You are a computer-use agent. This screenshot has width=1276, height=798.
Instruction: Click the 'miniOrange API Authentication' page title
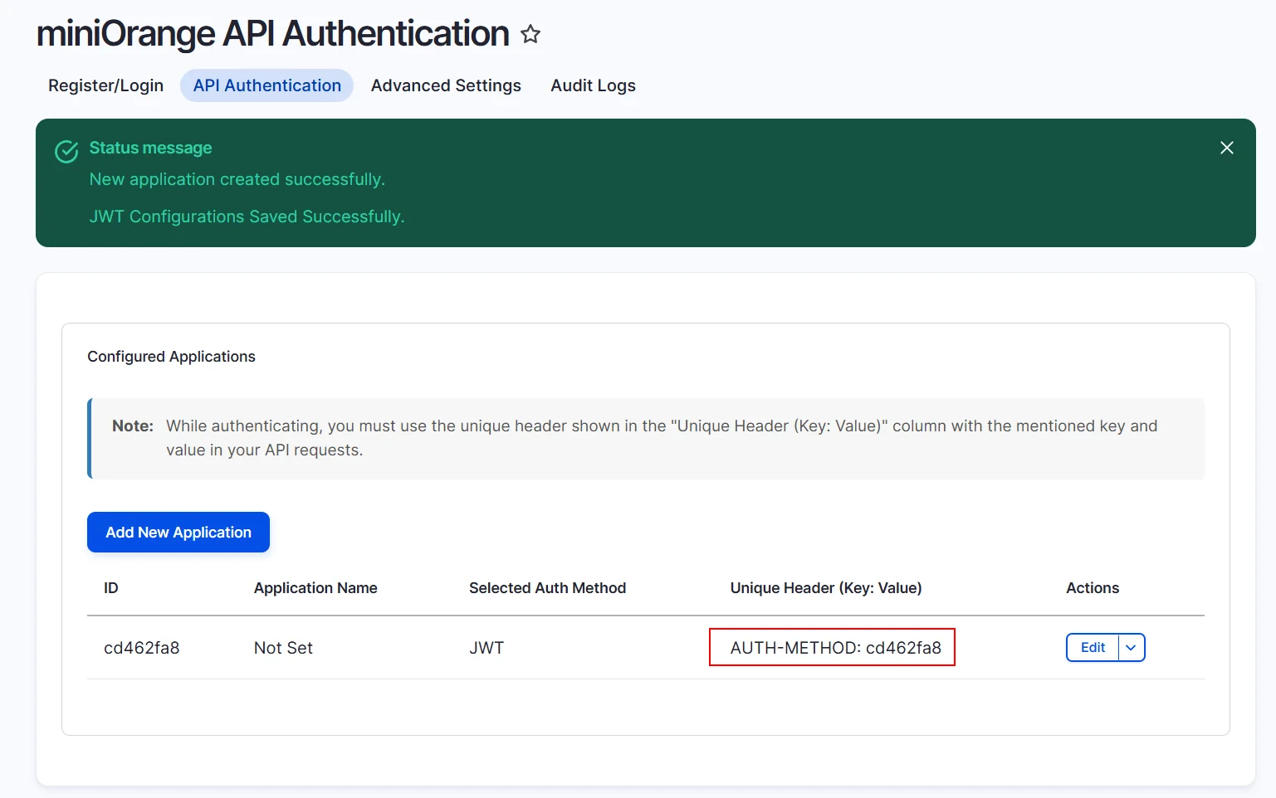click(x=273, y=34)
